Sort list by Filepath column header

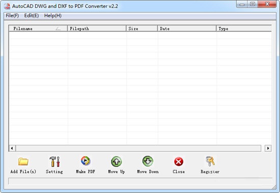pyautogui.click(x=97, y=28)
